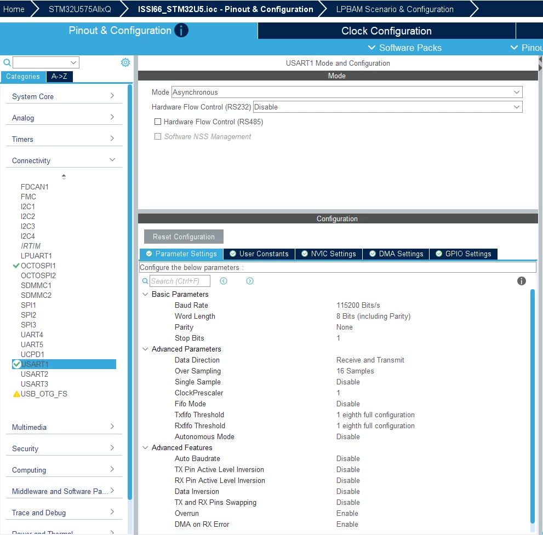The width and height of the screenshot is (543, 535).
Task: Open the DMA Settings tab
Action: (396, 254)
